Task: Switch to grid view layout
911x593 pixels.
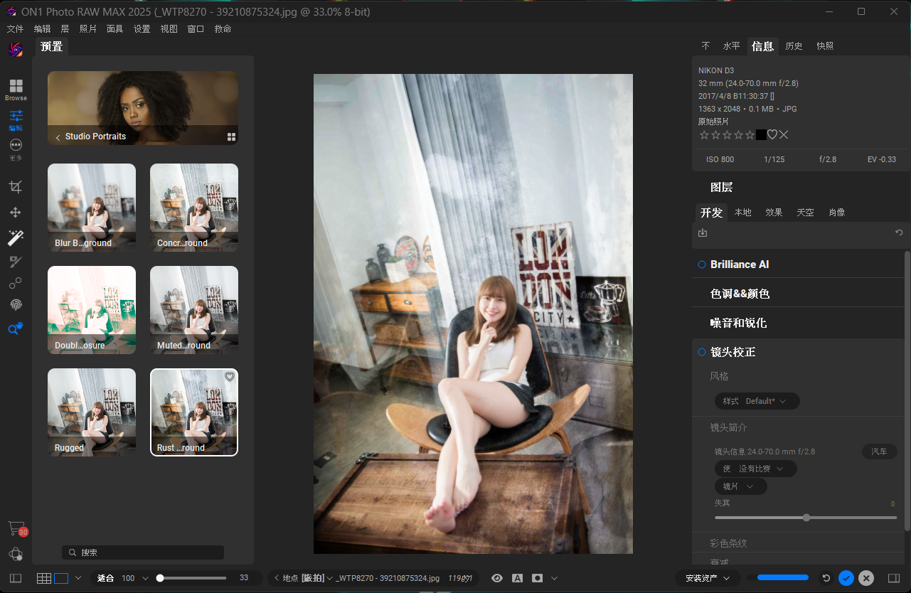Action: coord(44,578)
